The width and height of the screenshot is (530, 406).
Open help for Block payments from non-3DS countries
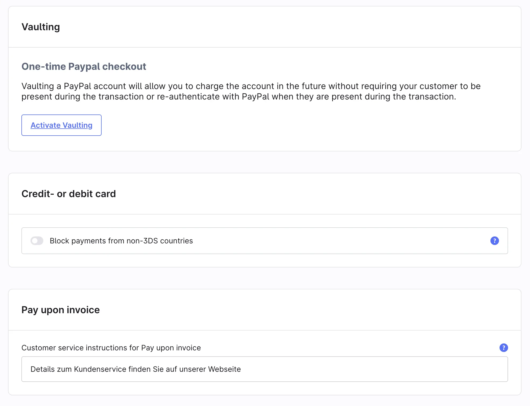click(x=494, y=241)
